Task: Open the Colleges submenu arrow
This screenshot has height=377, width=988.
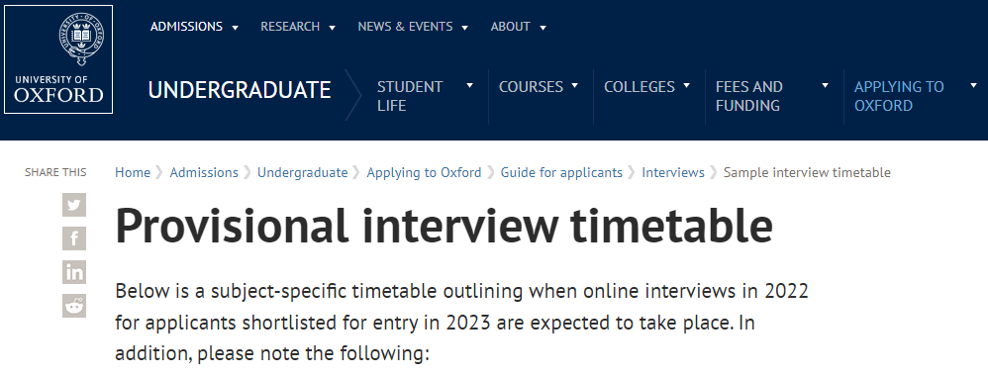Action: [x=687, y=86]
